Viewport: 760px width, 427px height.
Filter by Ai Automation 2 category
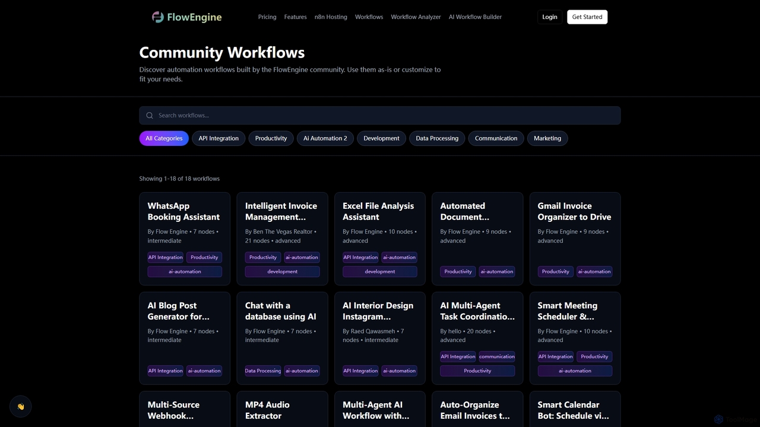(x=325, y=138)
